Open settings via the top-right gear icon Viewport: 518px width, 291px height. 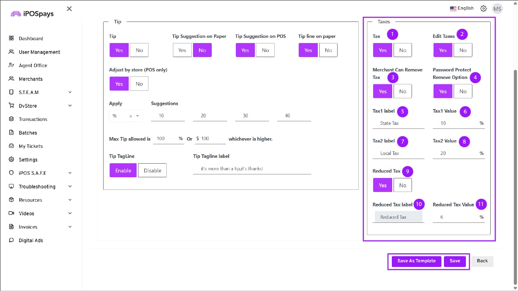(483, 9)
